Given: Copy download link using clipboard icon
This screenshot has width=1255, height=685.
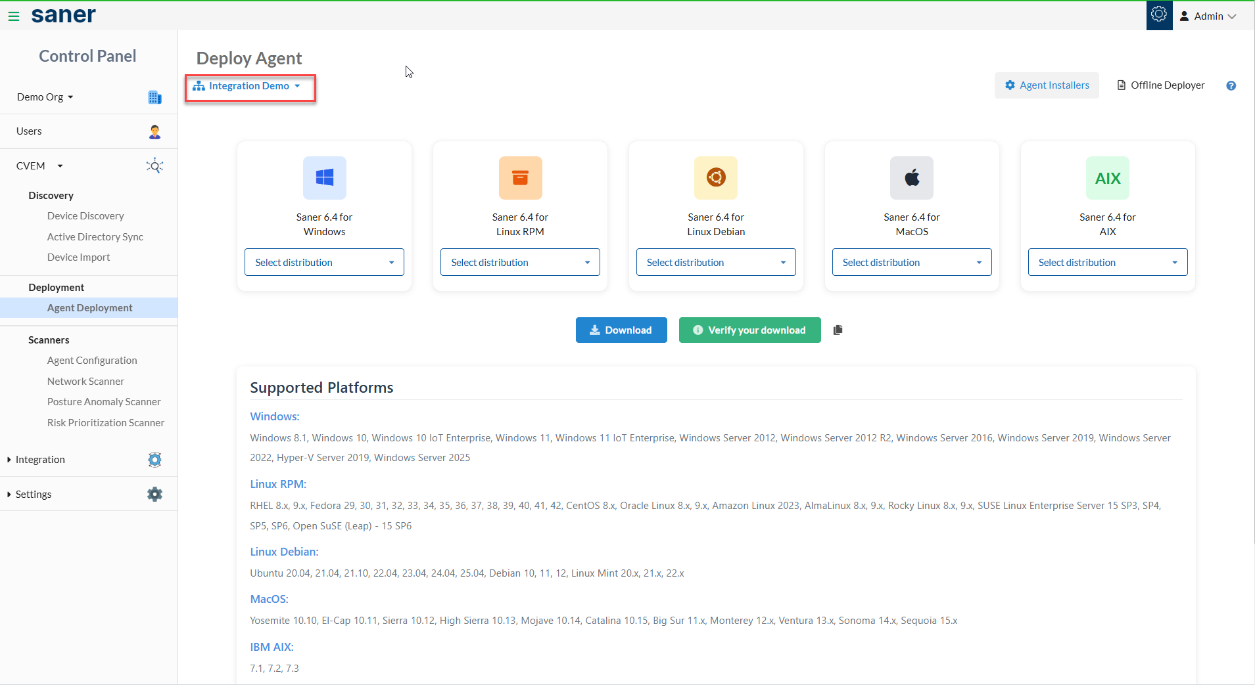Looking at the screenshot, I should [838, 330].
